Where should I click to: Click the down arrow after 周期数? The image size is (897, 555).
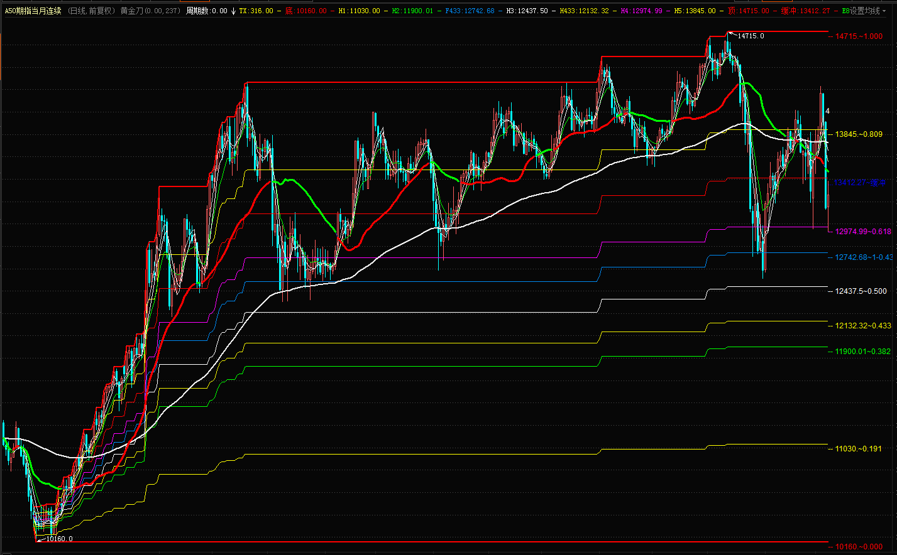tap(233, 11)
